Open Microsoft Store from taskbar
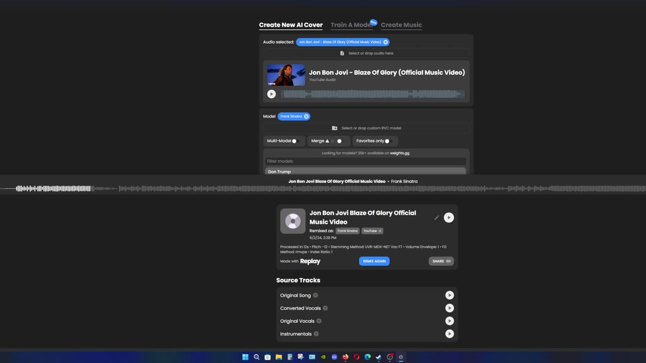Viewport: 646px width, 363px height. click(x=267, y=357)
